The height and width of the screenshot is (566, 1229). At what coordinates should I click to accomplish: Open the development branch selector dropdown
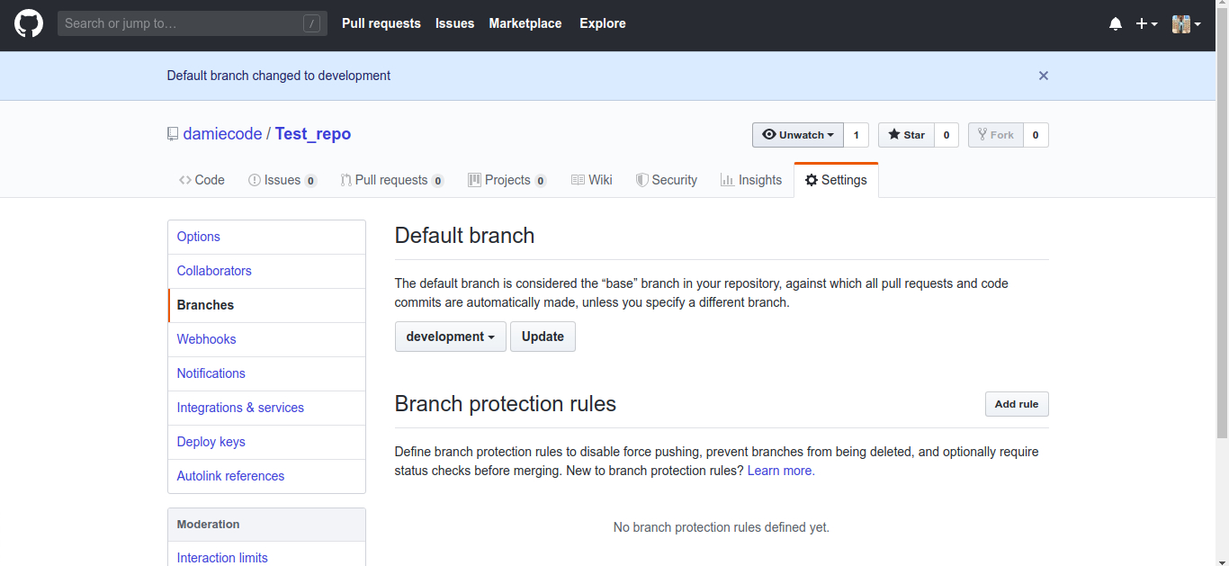point(450,337)
